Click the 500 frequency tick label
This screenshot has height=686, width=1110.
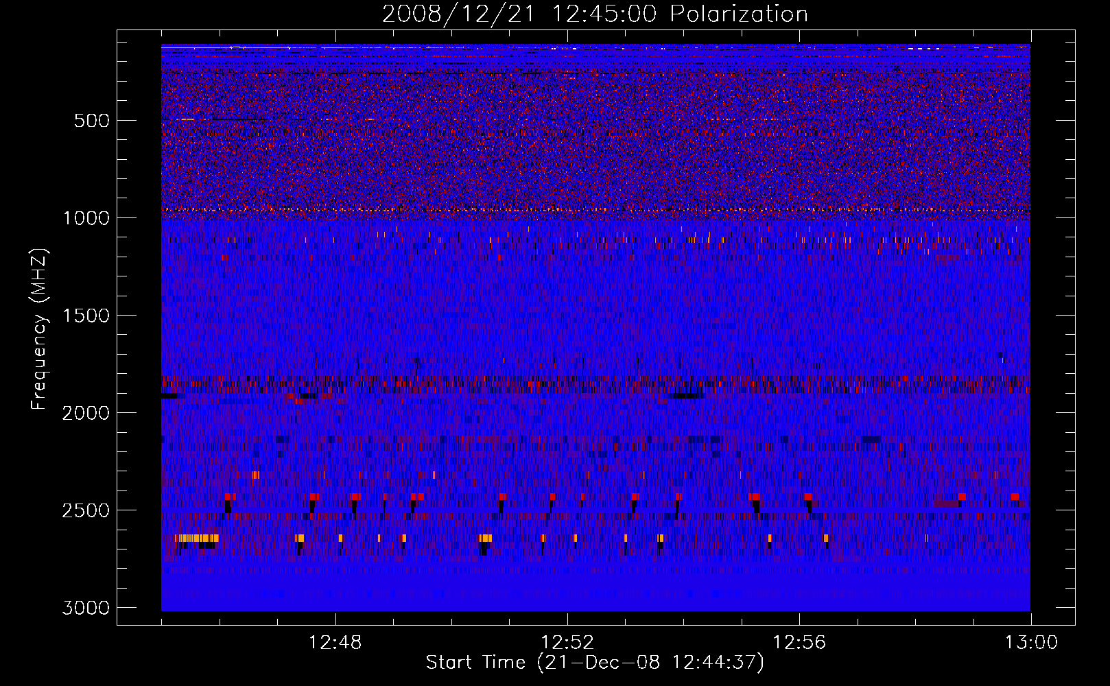click(91, 121)
